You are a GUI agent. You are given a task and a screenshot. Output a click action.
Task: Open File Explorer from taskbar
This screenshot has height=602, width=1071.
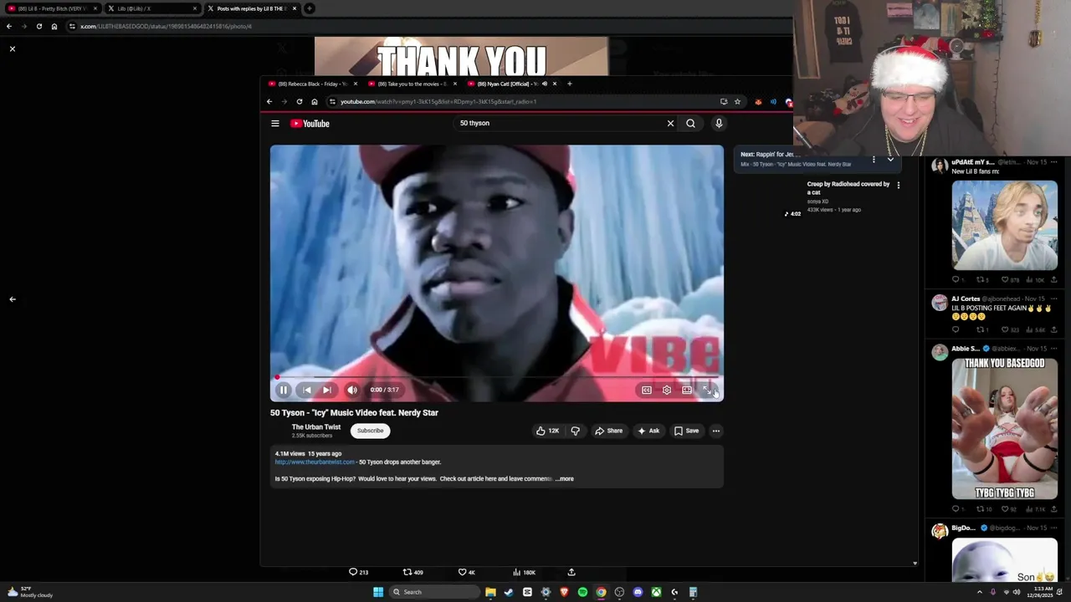click(x=490, y=592)
